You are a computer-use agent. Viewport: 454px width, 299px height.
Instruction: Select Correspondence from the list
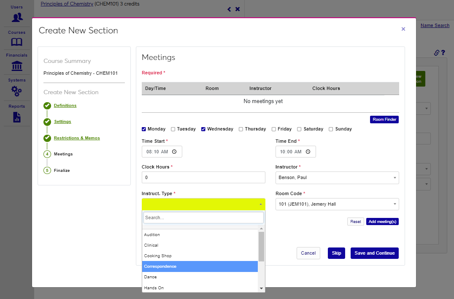point(200,266)
